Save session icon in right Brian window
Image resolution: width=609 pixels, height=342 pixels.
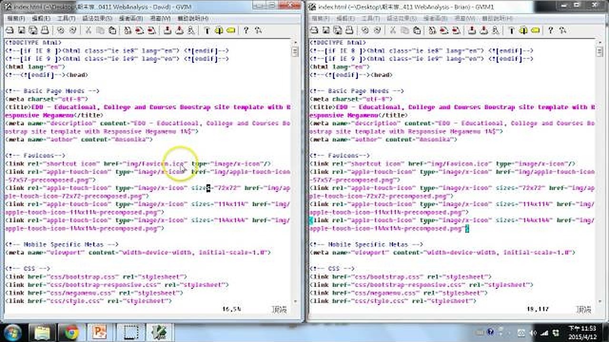click(x=484, y=30)
